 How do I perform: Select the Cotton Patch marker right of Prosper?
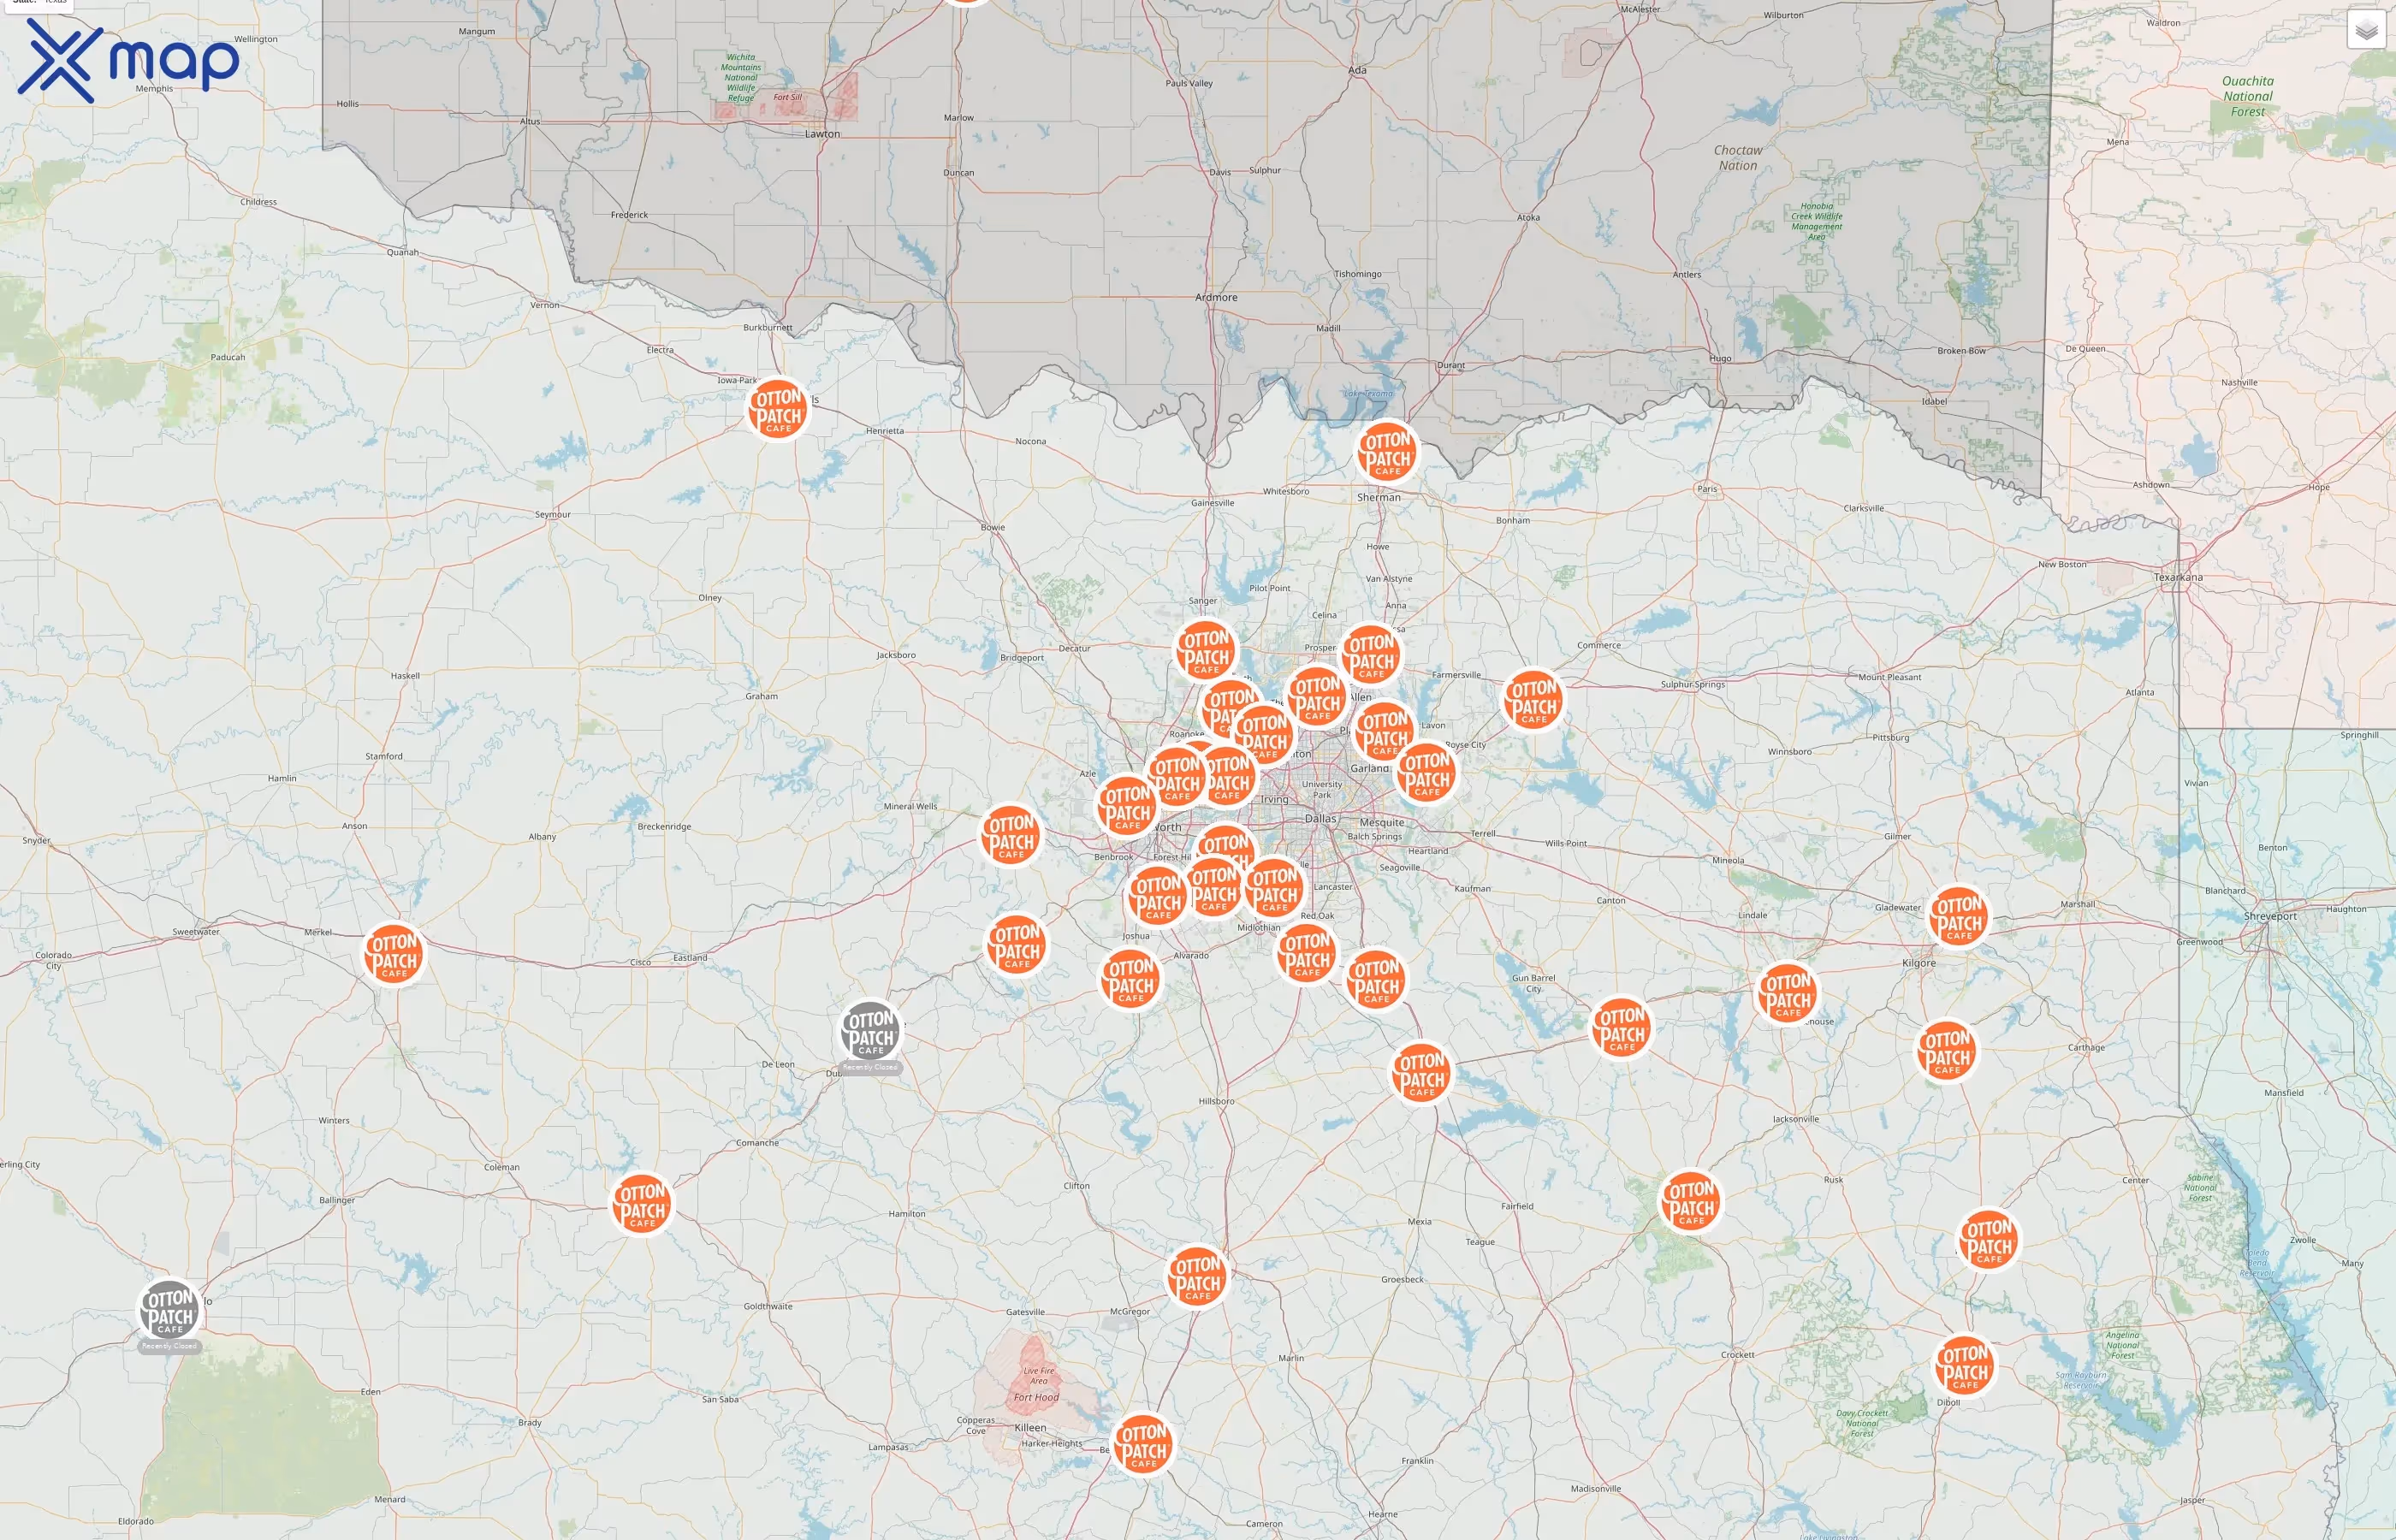(1371, 654)
